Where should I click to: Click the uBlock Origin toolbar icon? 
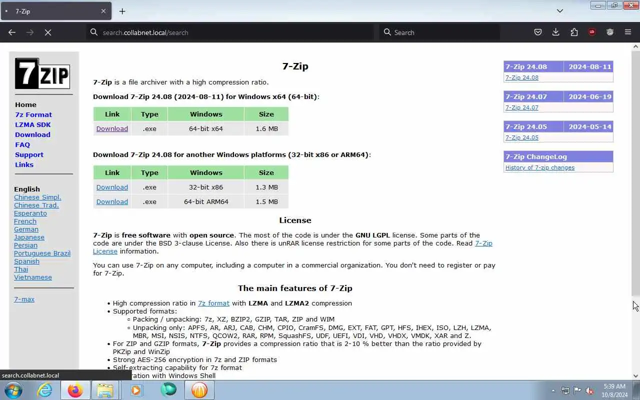pyautogui.click(x=592, y=32)
